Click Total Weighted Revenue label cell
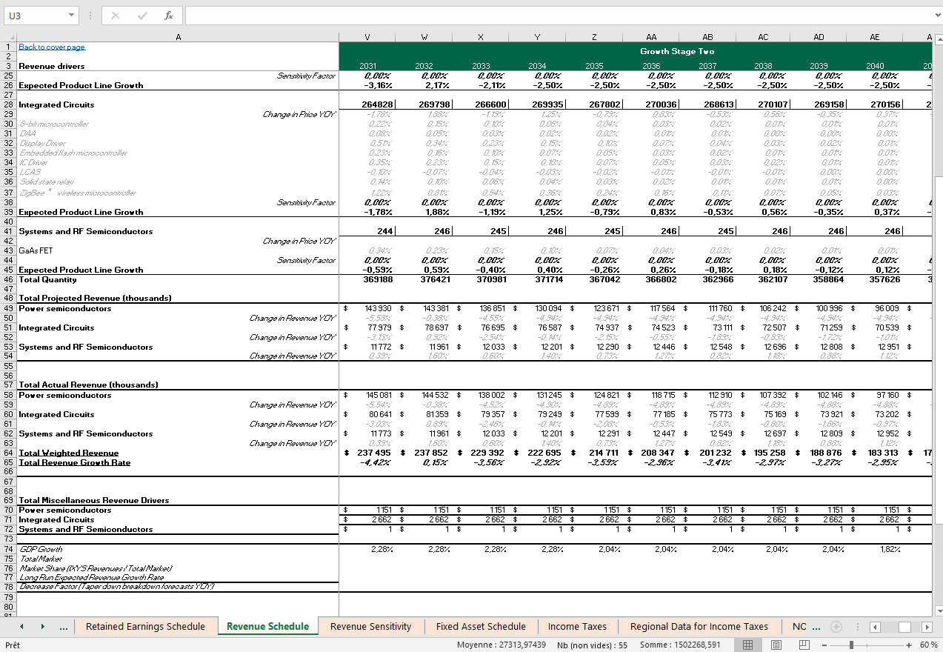Image resolution: width=943 pixels, height=652 pixels. [68, 453]
